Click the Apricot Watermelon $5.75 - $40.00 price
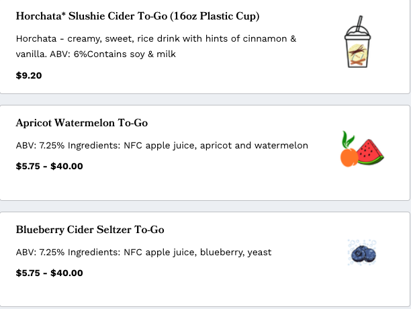This screenshot has height=309, width=411. pyautogui.click(x=49, y=166)
